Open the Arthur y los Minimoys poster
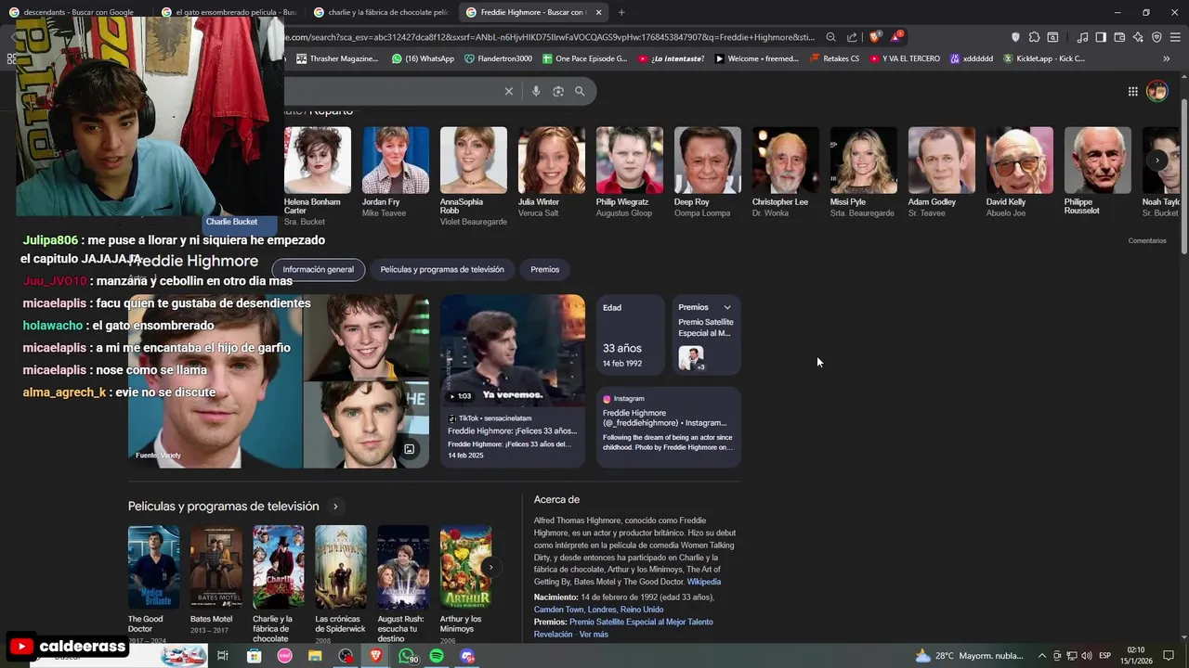The height and width of the screenshot is (668, 1189). click(x=465, y=567)
